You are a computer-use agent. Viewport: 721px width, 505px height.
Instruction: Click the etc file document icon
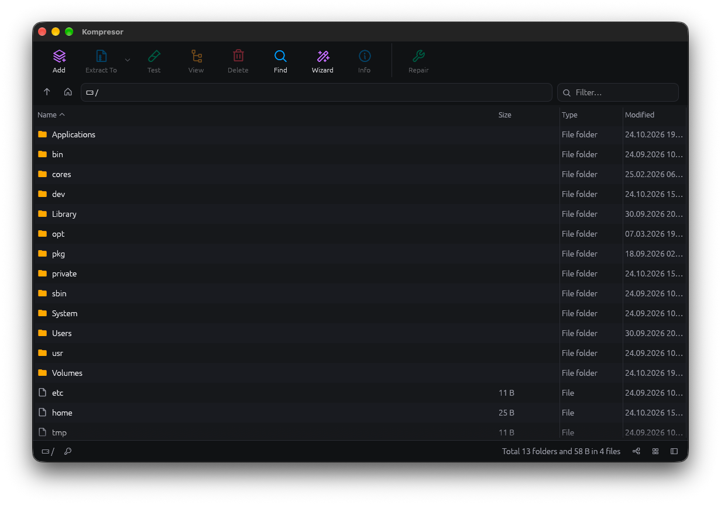point(42,392)
